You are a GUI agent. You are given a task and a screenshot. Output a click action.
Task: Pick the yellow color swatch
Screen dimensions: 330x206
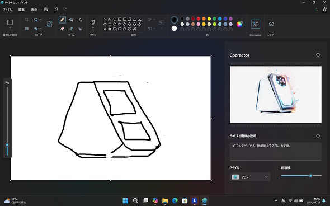tap(209, 18)
